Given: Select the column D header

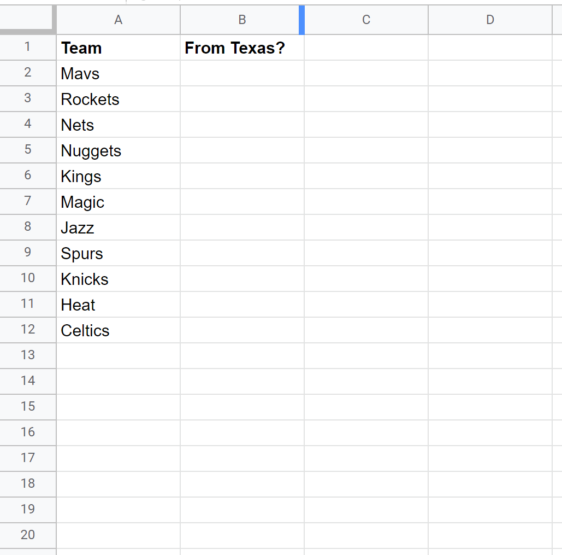Looking at the screenshot, I should pos(490,20).
